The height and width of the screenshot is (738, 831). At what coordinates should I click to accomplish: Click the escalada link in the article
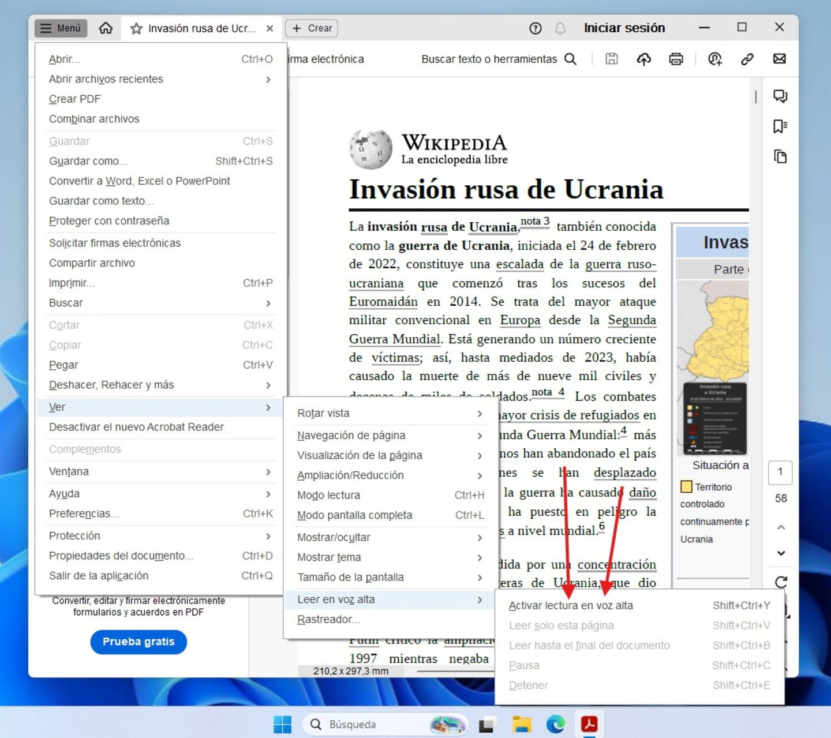tap(519, 264)
